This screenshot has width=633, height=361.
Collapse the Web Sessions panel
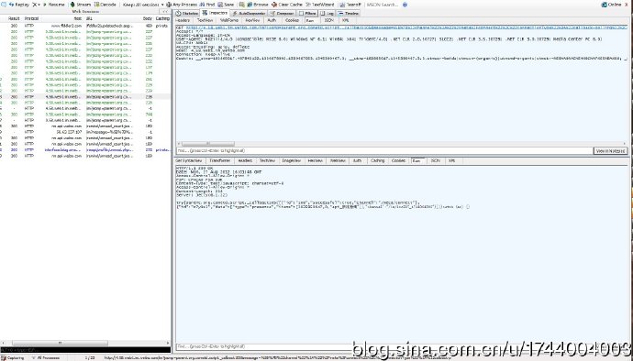[x=165, y=12]
